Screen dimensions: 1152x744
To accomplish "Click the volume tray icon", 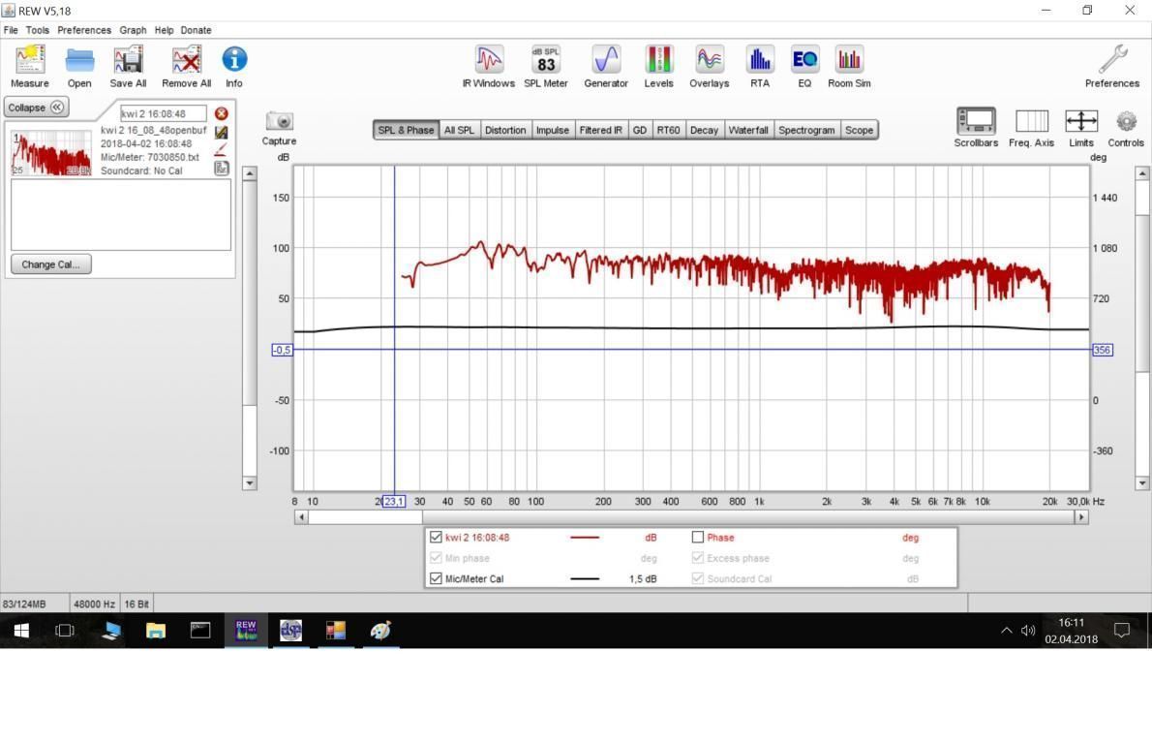I will pyautogui.click(x=1028, y=631).
